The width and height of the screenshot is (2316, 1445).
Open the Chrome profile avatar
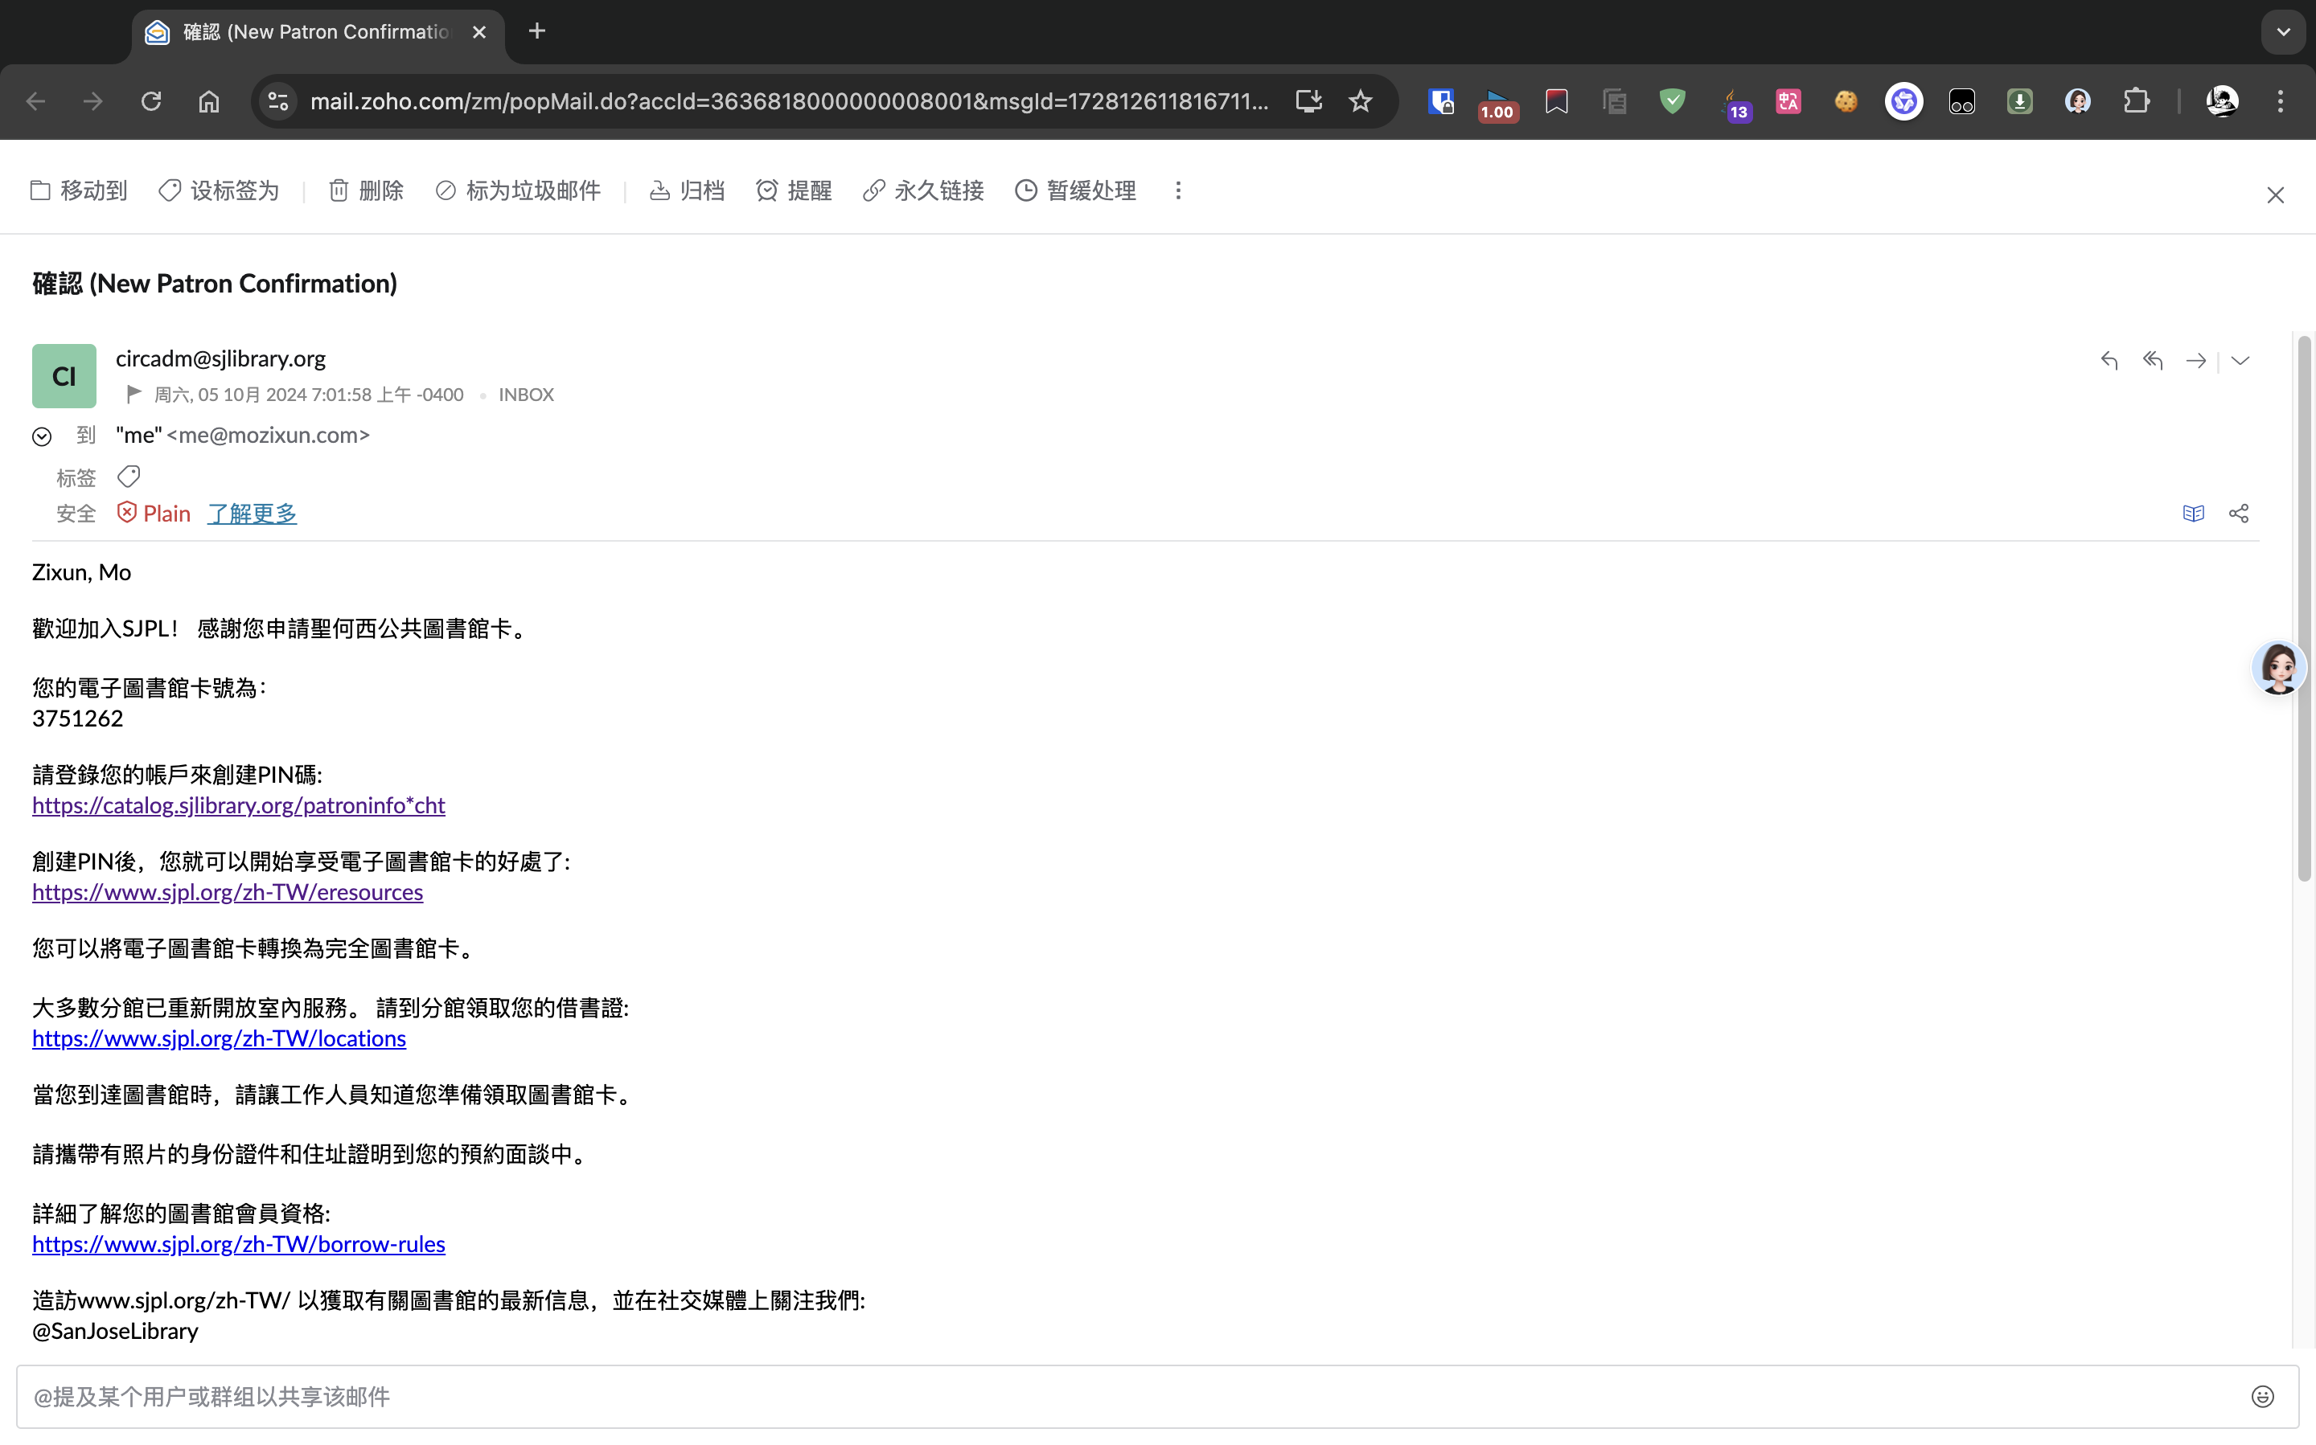(x=2221, y=101)
